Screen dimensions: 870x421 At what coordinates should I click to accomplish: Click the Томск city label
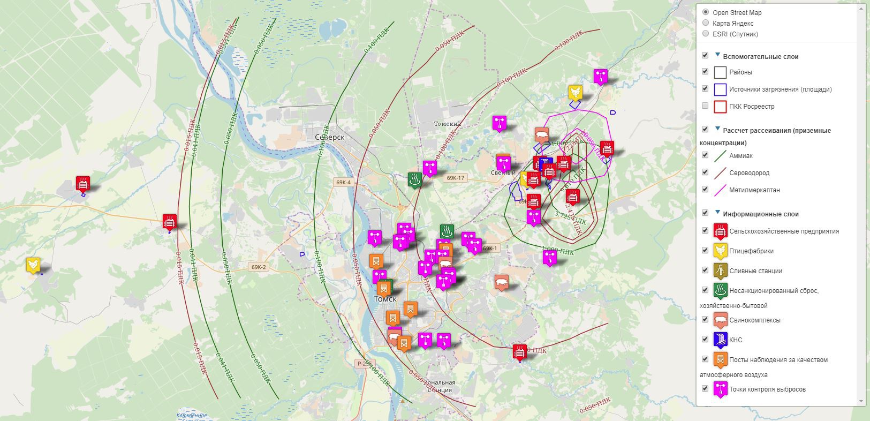(x=385, y=299)
